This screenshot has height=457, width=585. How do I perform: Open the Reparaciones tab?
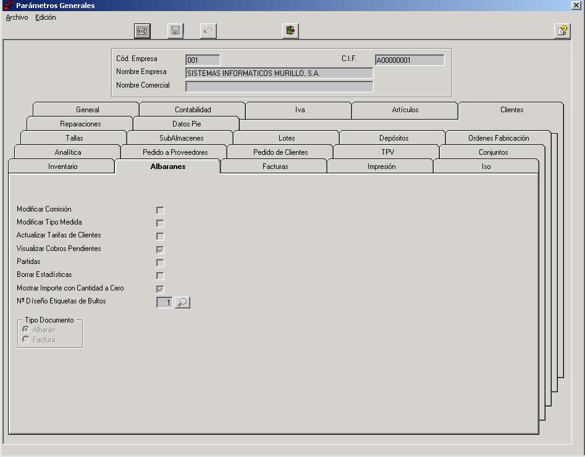point(80,123)
